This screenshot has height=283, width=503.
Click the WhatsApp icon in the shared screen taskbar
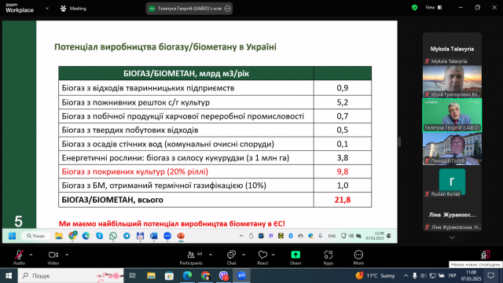pos(113,236)
